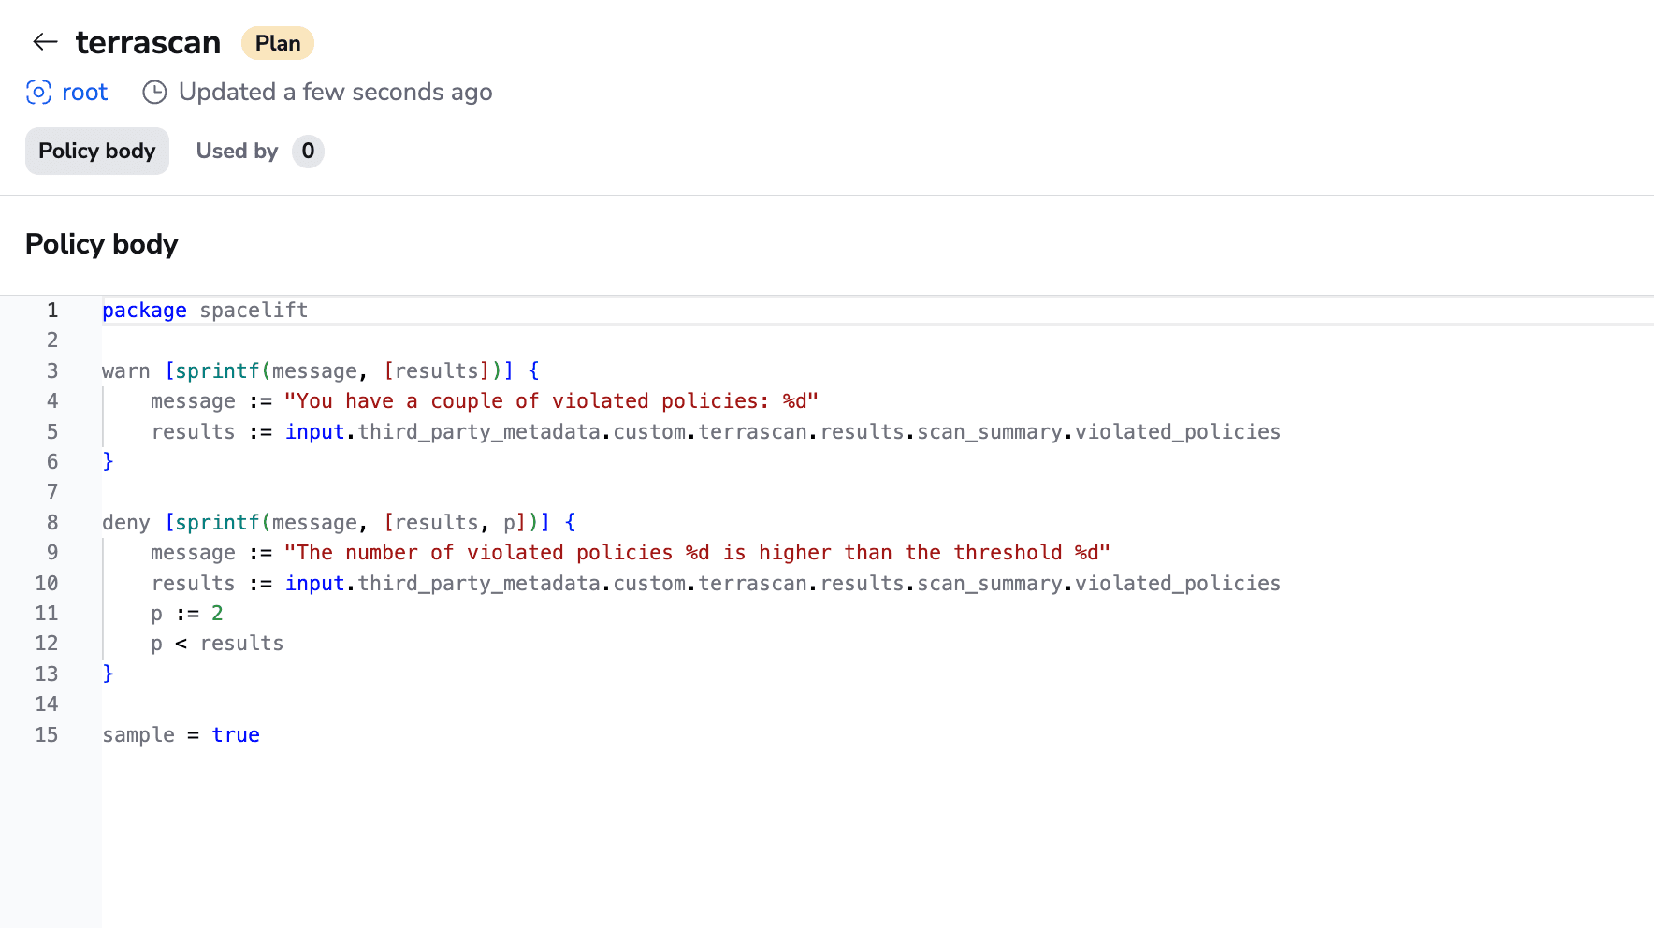Click the clock icon beside Updated
Image resolution: width=1654 pixels, height=928 pixels.
[x=154, y=92]
